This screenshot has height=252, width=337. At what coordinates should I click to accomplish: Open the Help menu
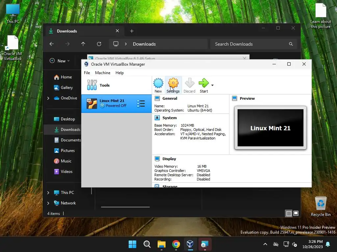tap(119, 73)
